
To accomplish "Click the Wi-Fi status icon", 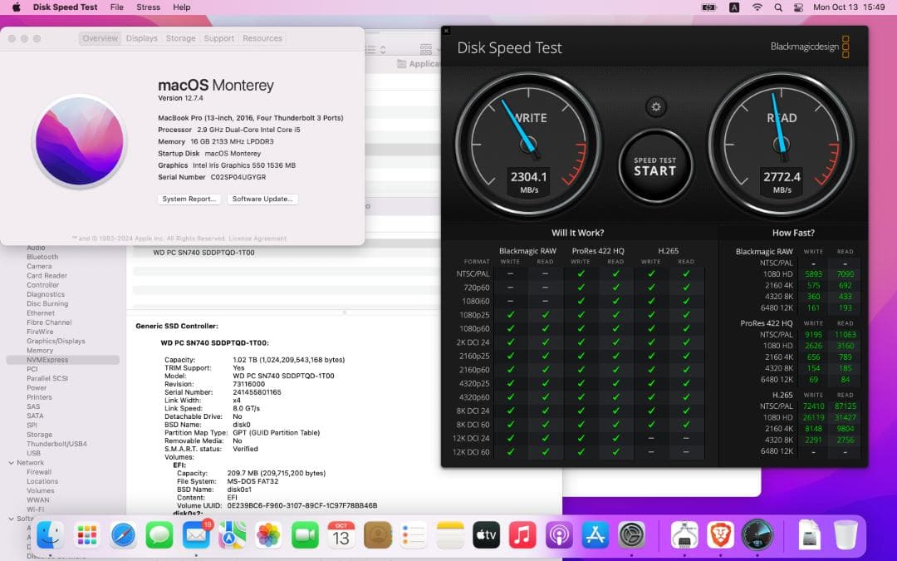I will (x=758, y=7).
